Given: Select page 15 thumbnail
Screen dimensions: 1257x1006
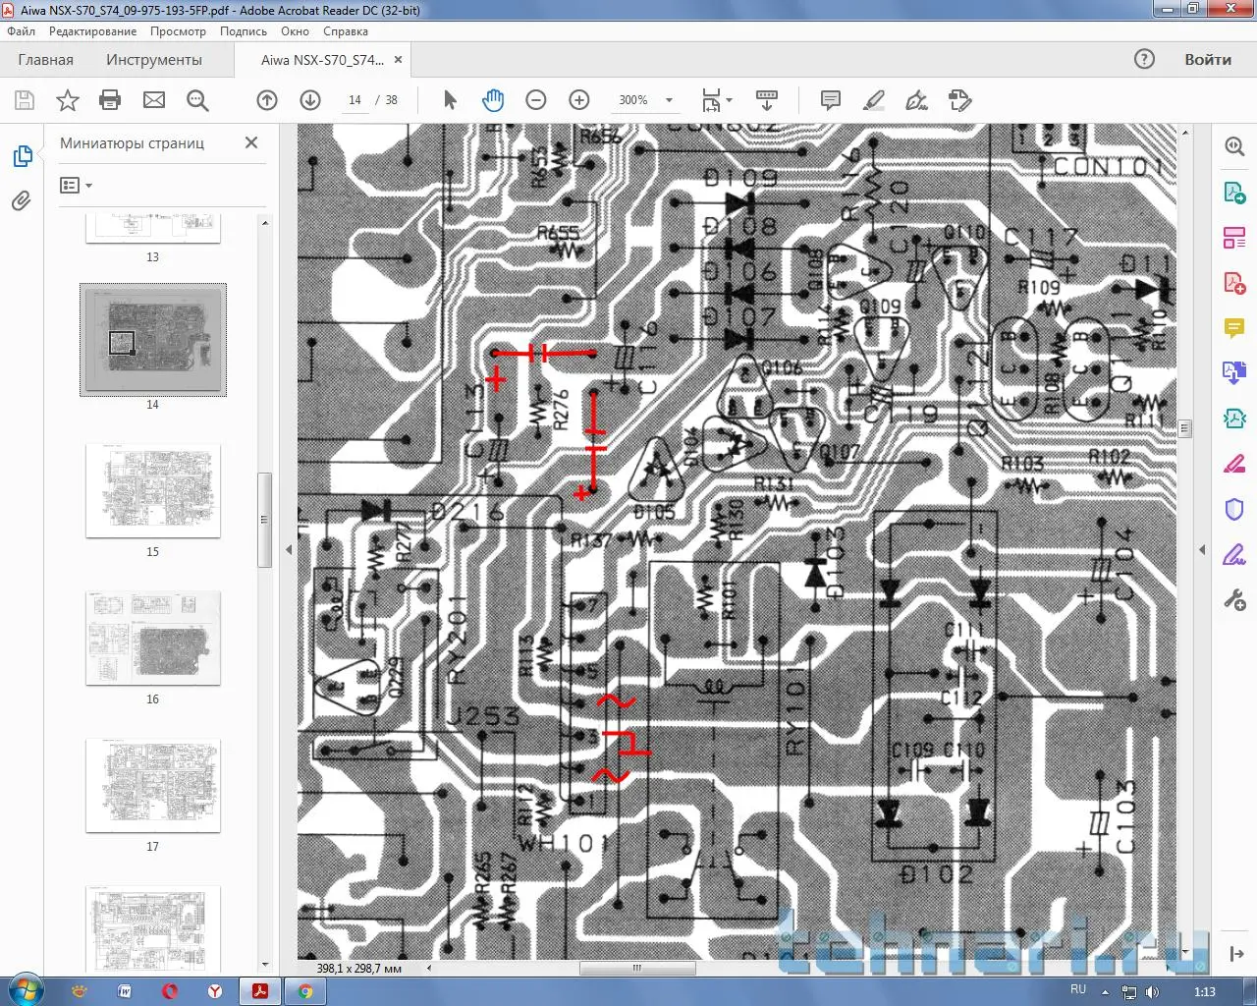Looking at the screenshot, I should [x=153, y=490].
